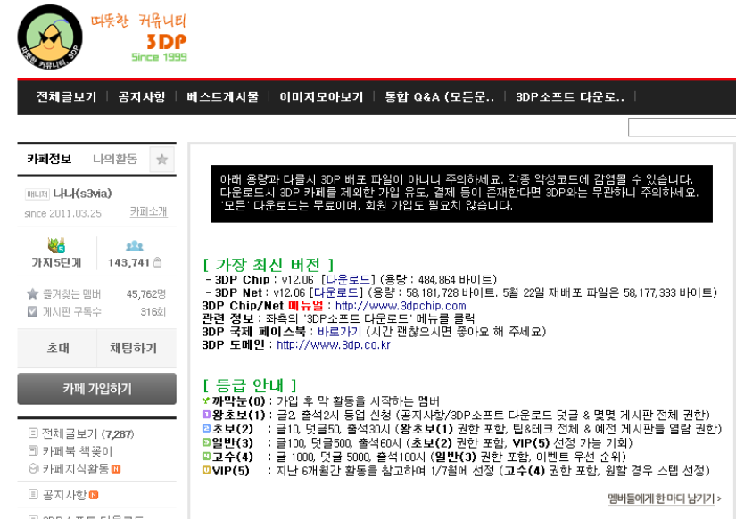736x519 pixels.
Task: Click the black warning notice banner
Action: click(x=461, y=194)
